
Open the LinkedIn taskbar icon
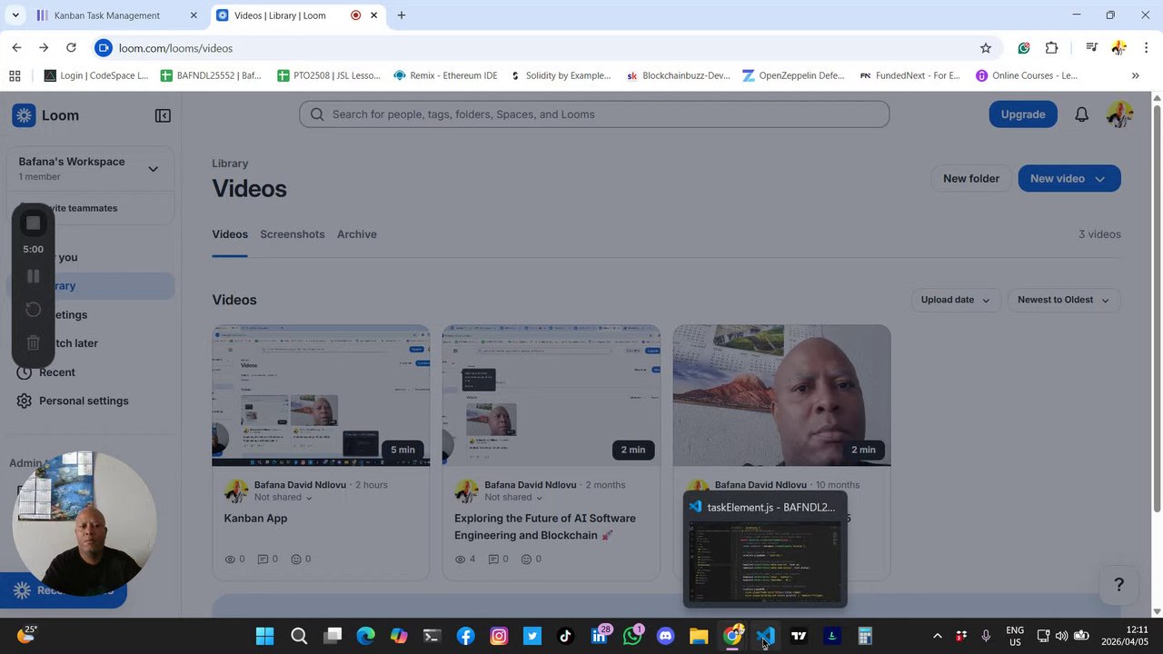pos(599,636)
